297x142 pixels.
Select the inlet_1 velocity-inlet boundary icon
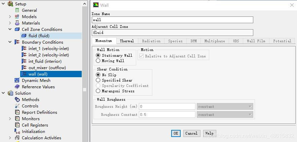pos(24,49)
